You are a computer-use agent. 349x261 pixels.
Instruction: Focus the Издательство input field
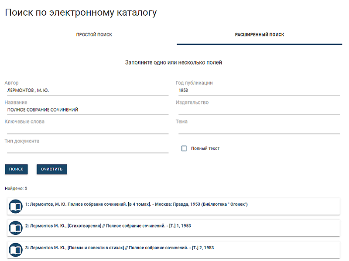point(258,110)
